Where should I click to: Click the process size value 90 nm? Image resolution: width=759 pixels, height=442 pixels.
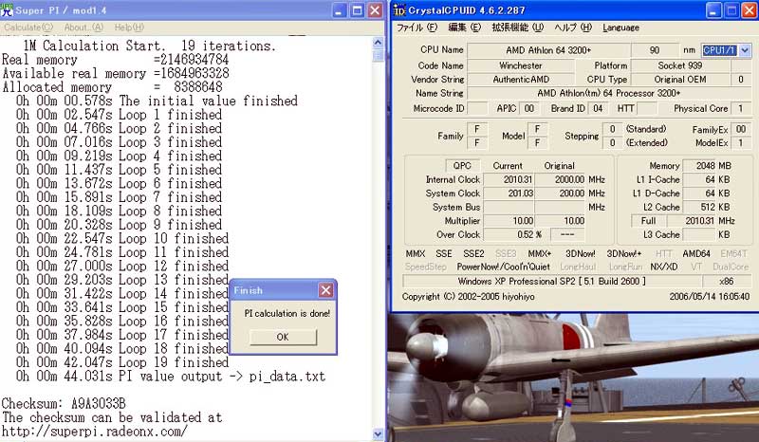tap(655, 50)
